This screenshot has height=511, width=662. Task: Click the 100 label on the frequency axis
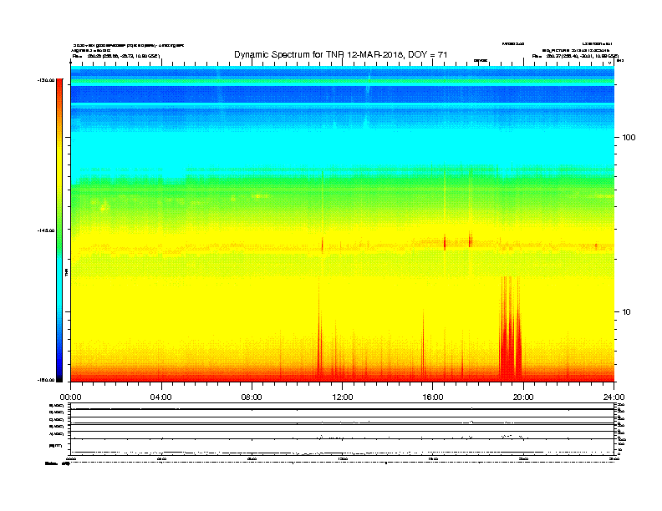pos(629,138)
